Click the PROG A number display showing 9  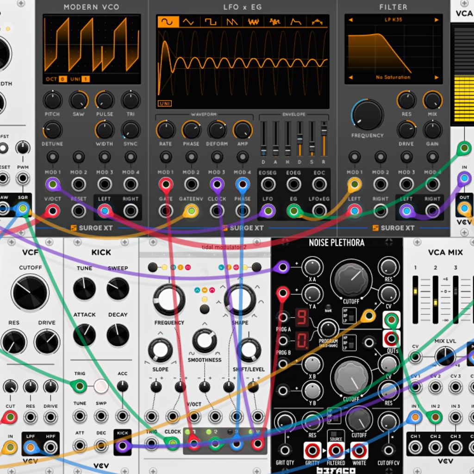click(301, 318)
